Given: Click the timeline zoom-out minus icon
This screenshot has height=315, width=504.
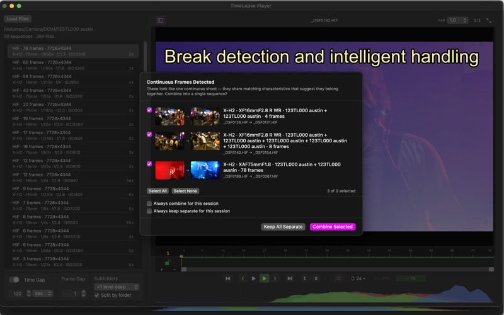Looking at the screenshot, I should tap(175, 270).
